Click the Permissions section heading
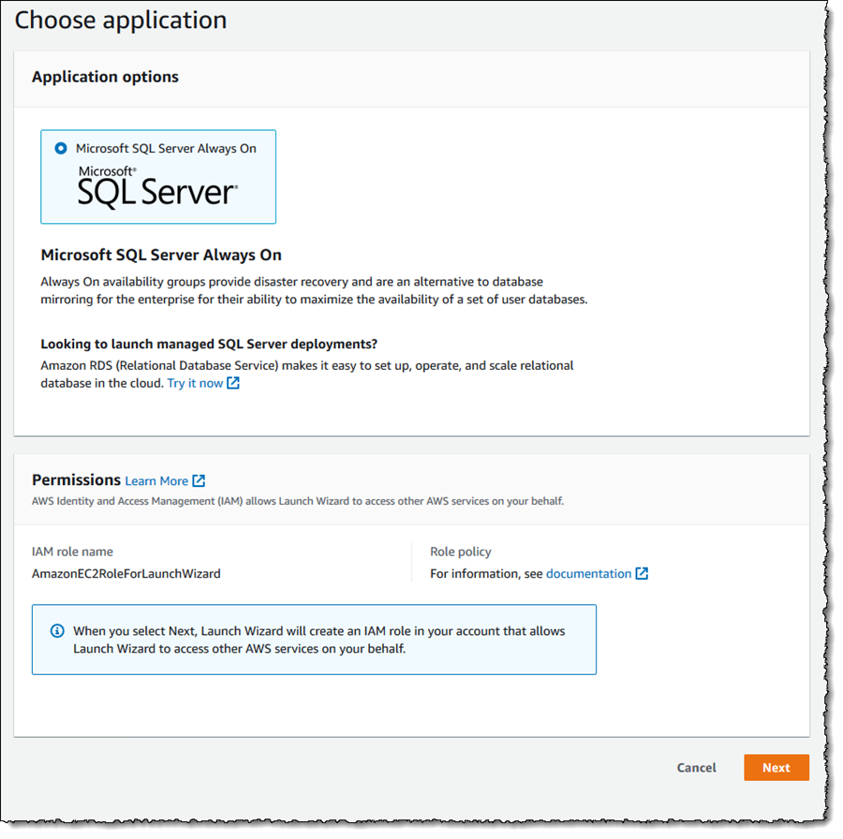This screenshot has height=839, width=843. pyautogui.click(x=77, y=480)
